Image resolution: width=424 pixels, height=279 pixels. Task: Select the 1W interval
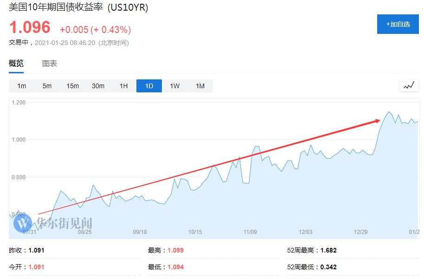click(175, 86)
